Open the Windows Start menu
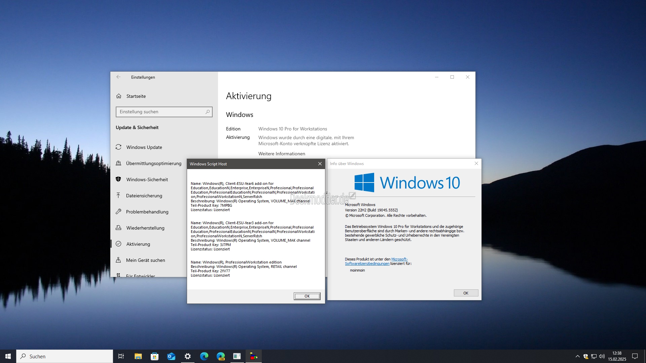646x363 pixels. [8, 356]
